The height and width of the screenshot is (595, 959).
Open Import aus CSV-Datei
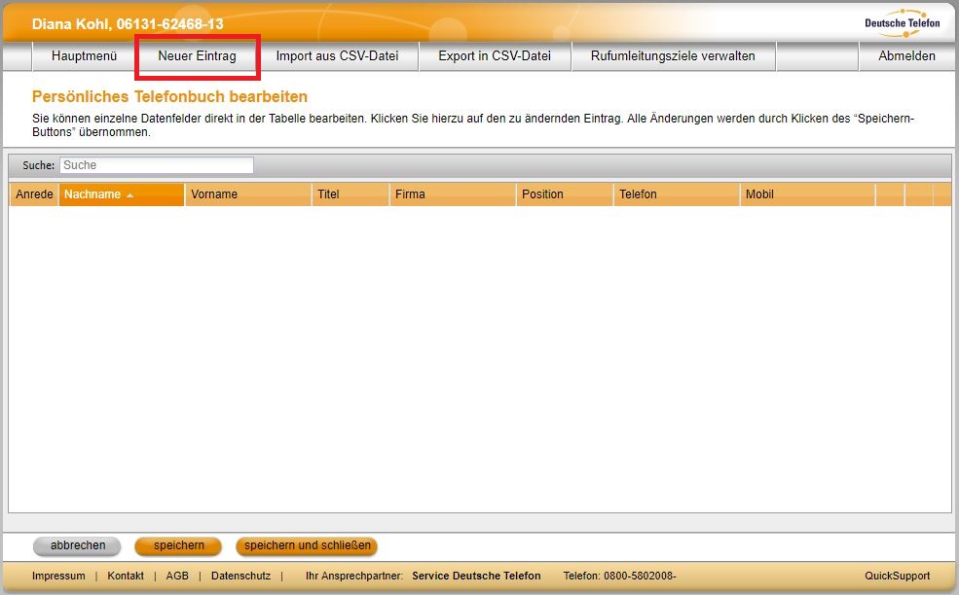[337, 56]
